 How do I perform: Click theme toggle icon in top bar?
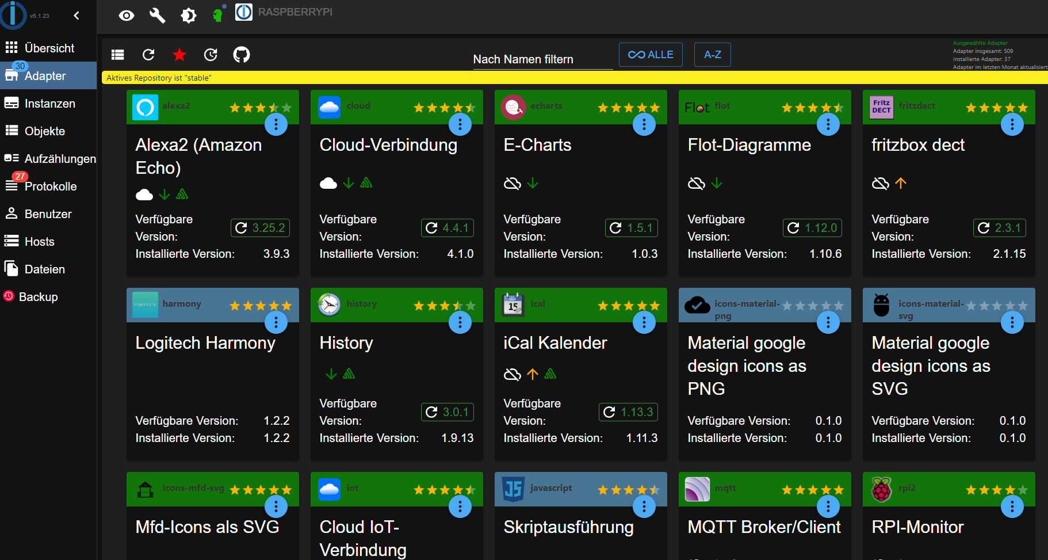click(x=188, y=16)
